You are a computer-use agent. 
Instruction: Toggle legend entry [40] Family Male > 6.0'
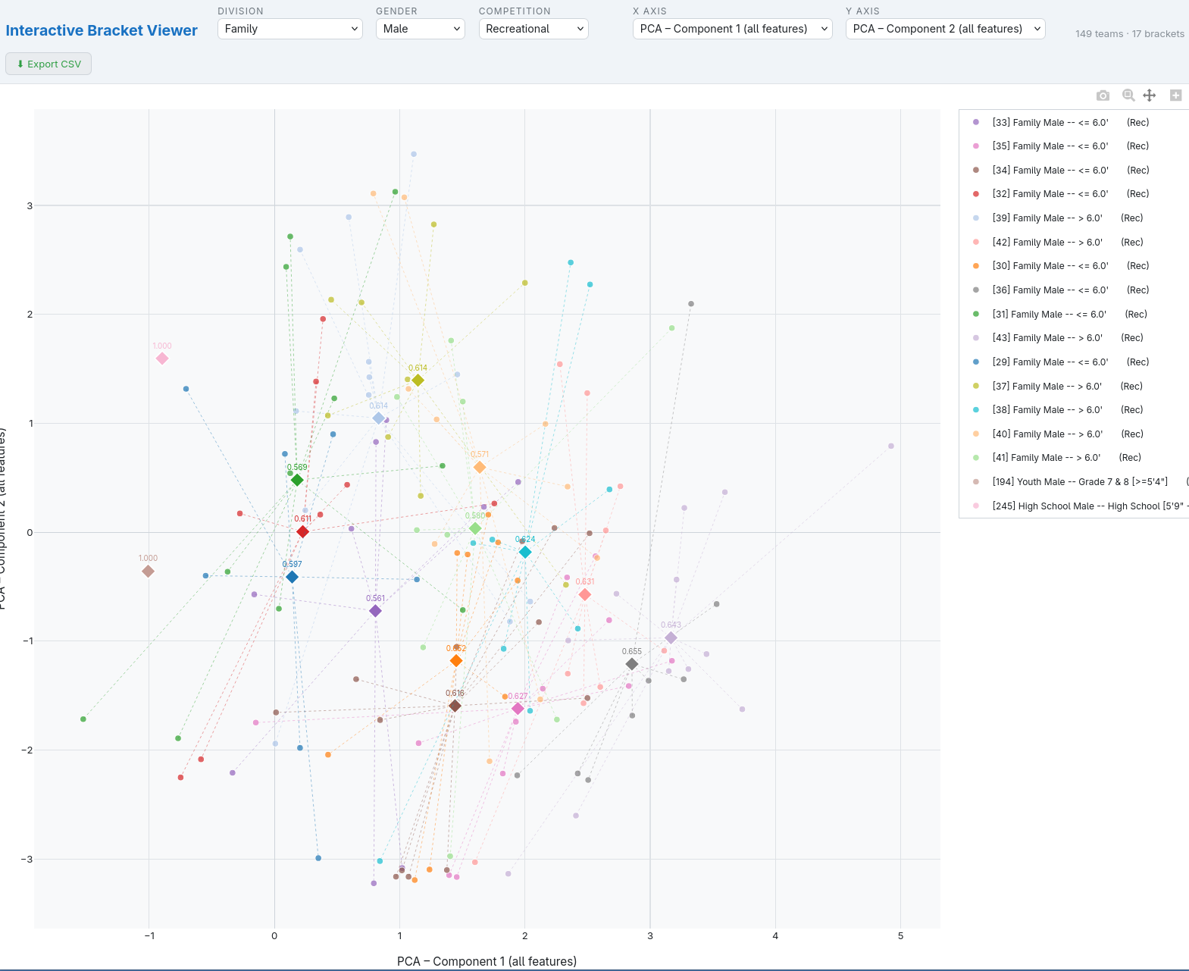1075,434
